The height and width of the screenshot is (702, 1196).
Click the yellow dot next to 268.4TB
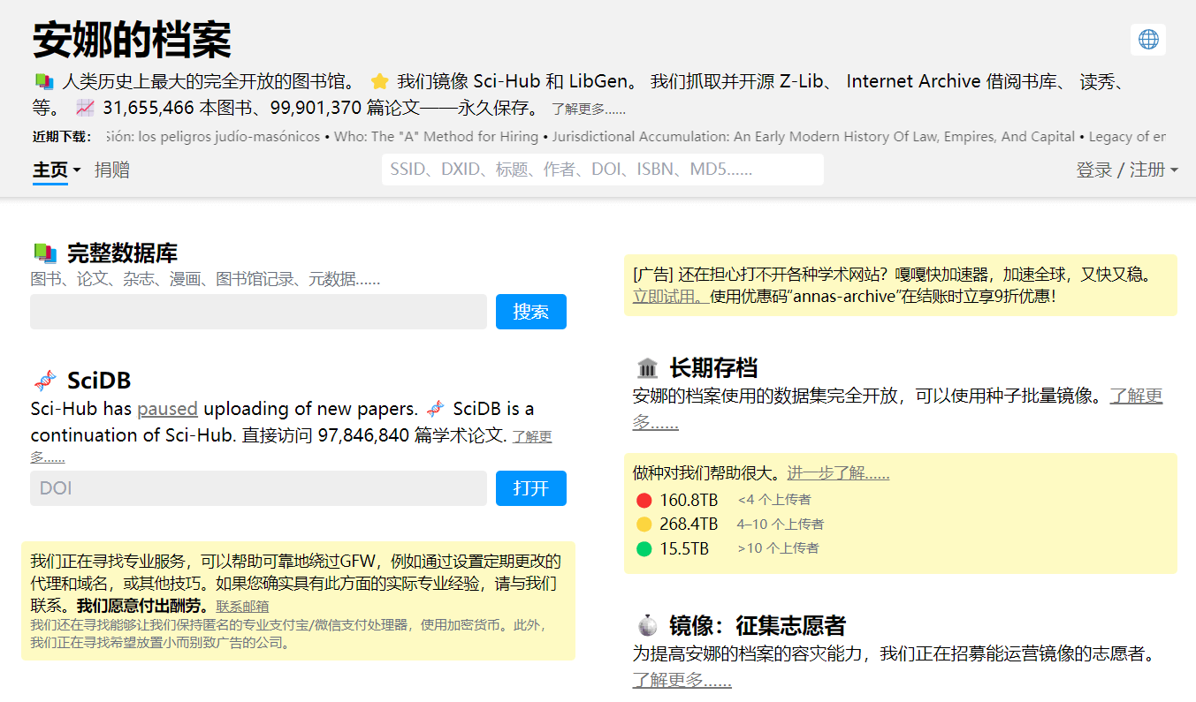(x=644, y=525)
